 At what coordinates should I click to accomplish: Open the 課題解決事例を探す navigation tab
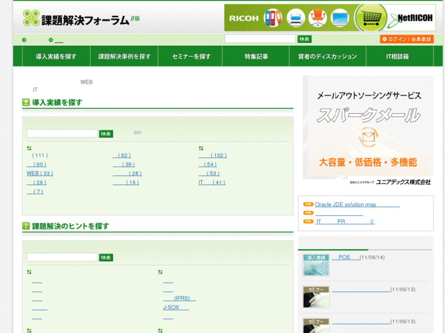click(124, 57)
